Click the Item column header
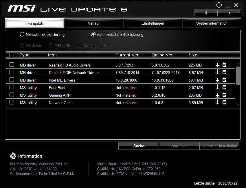This screenshot has width=246, height=188. tap(52, 55)
